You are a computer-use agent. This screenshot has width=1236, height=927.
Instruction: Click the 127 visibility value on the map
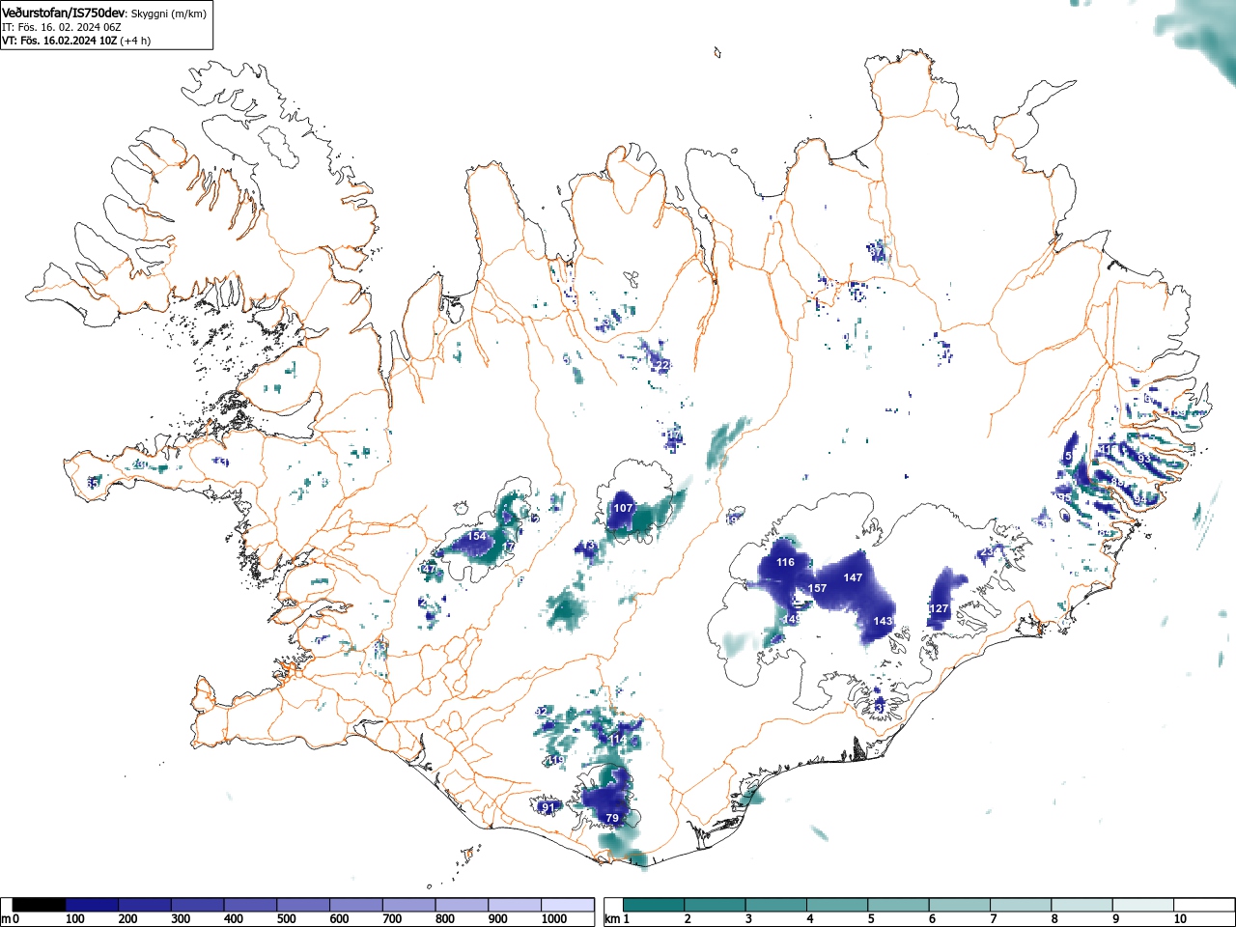[939, 608]
